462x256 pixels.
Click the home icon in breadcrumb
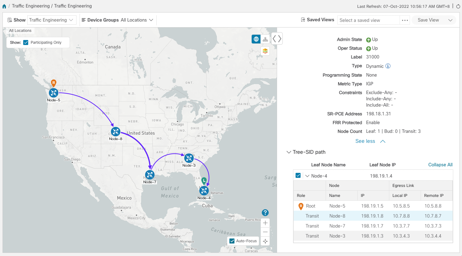click(4, 6)
